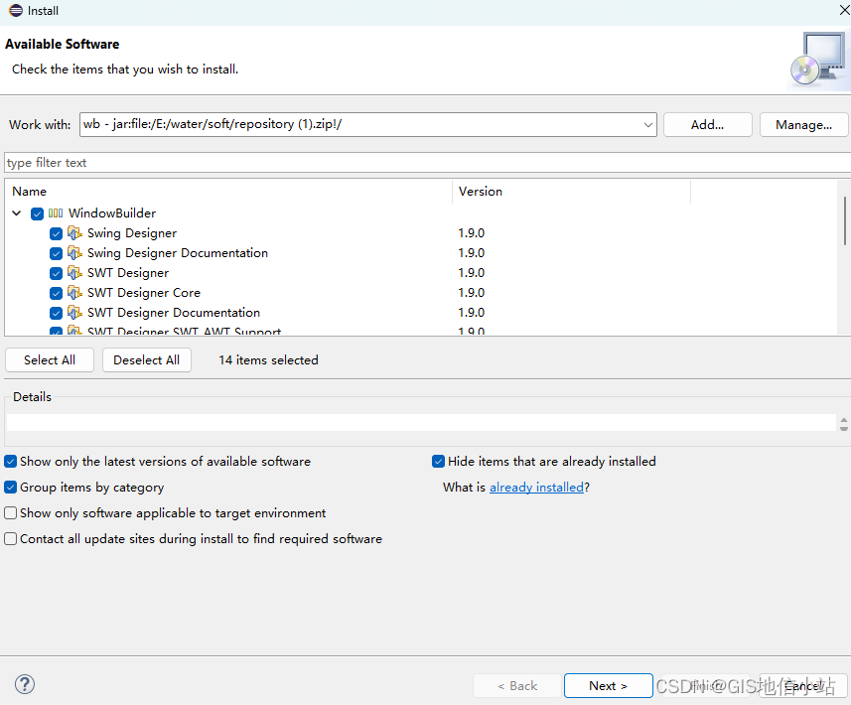The width and height of the screenshot is (851, 705).
Task: Toggle Hide items that are already installed
Action: point(439,462)
